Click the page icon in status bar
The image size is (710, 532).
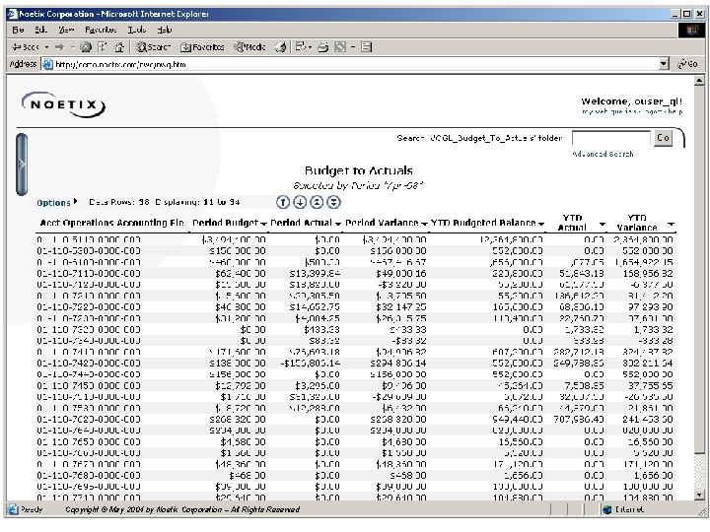[13, 510]
